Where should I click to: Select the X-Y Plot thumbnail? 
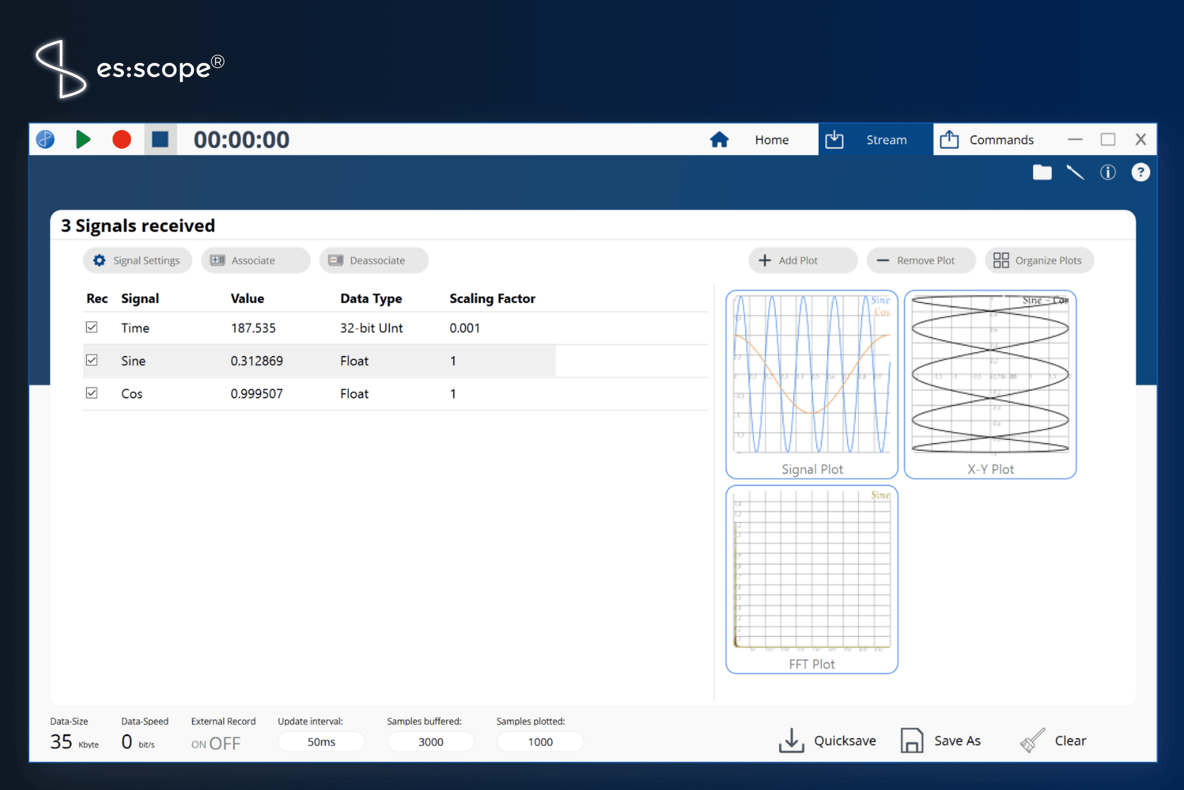click(990, 384)
